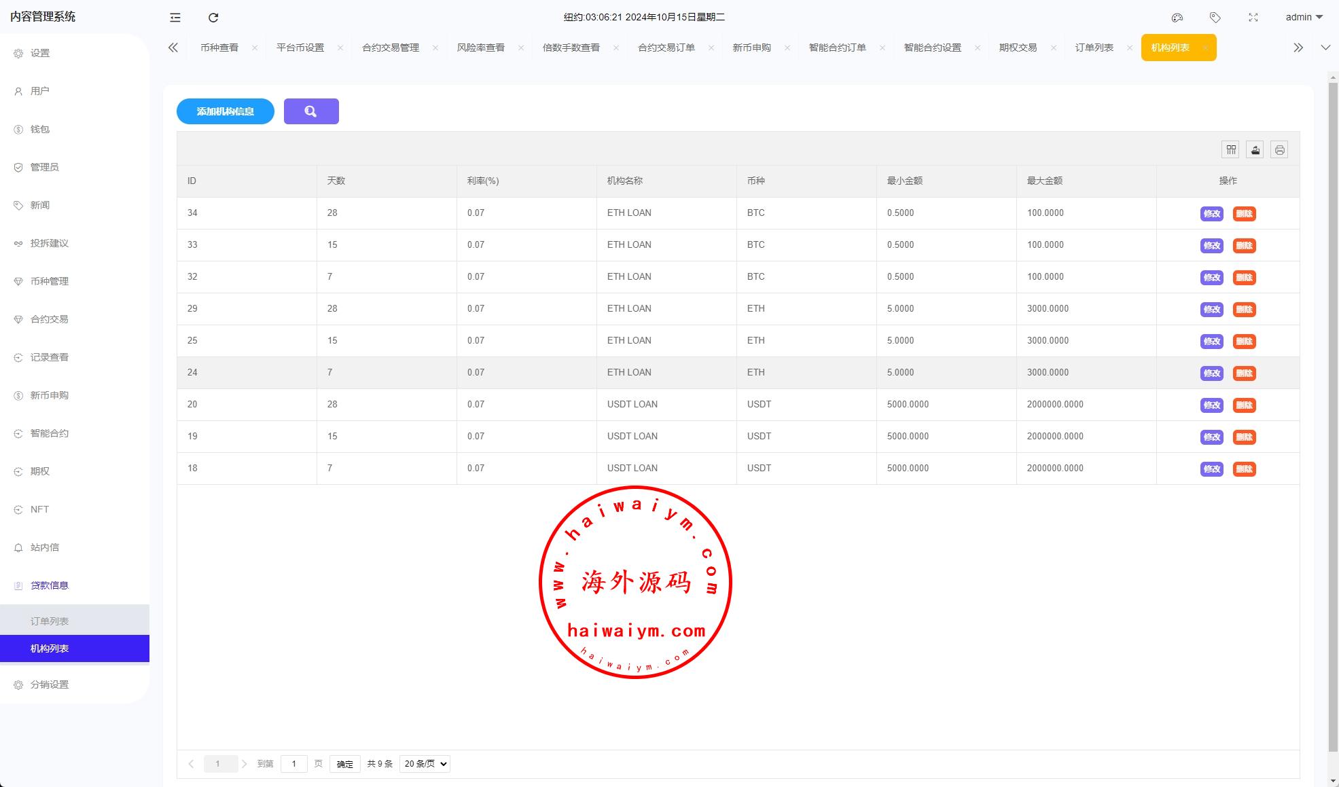Toggle fullscreen mode icon

tap(1253, 18)
